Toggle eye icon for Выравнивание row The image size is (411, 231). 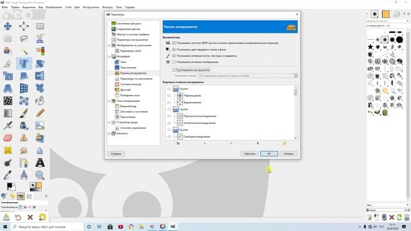(169, 103)
